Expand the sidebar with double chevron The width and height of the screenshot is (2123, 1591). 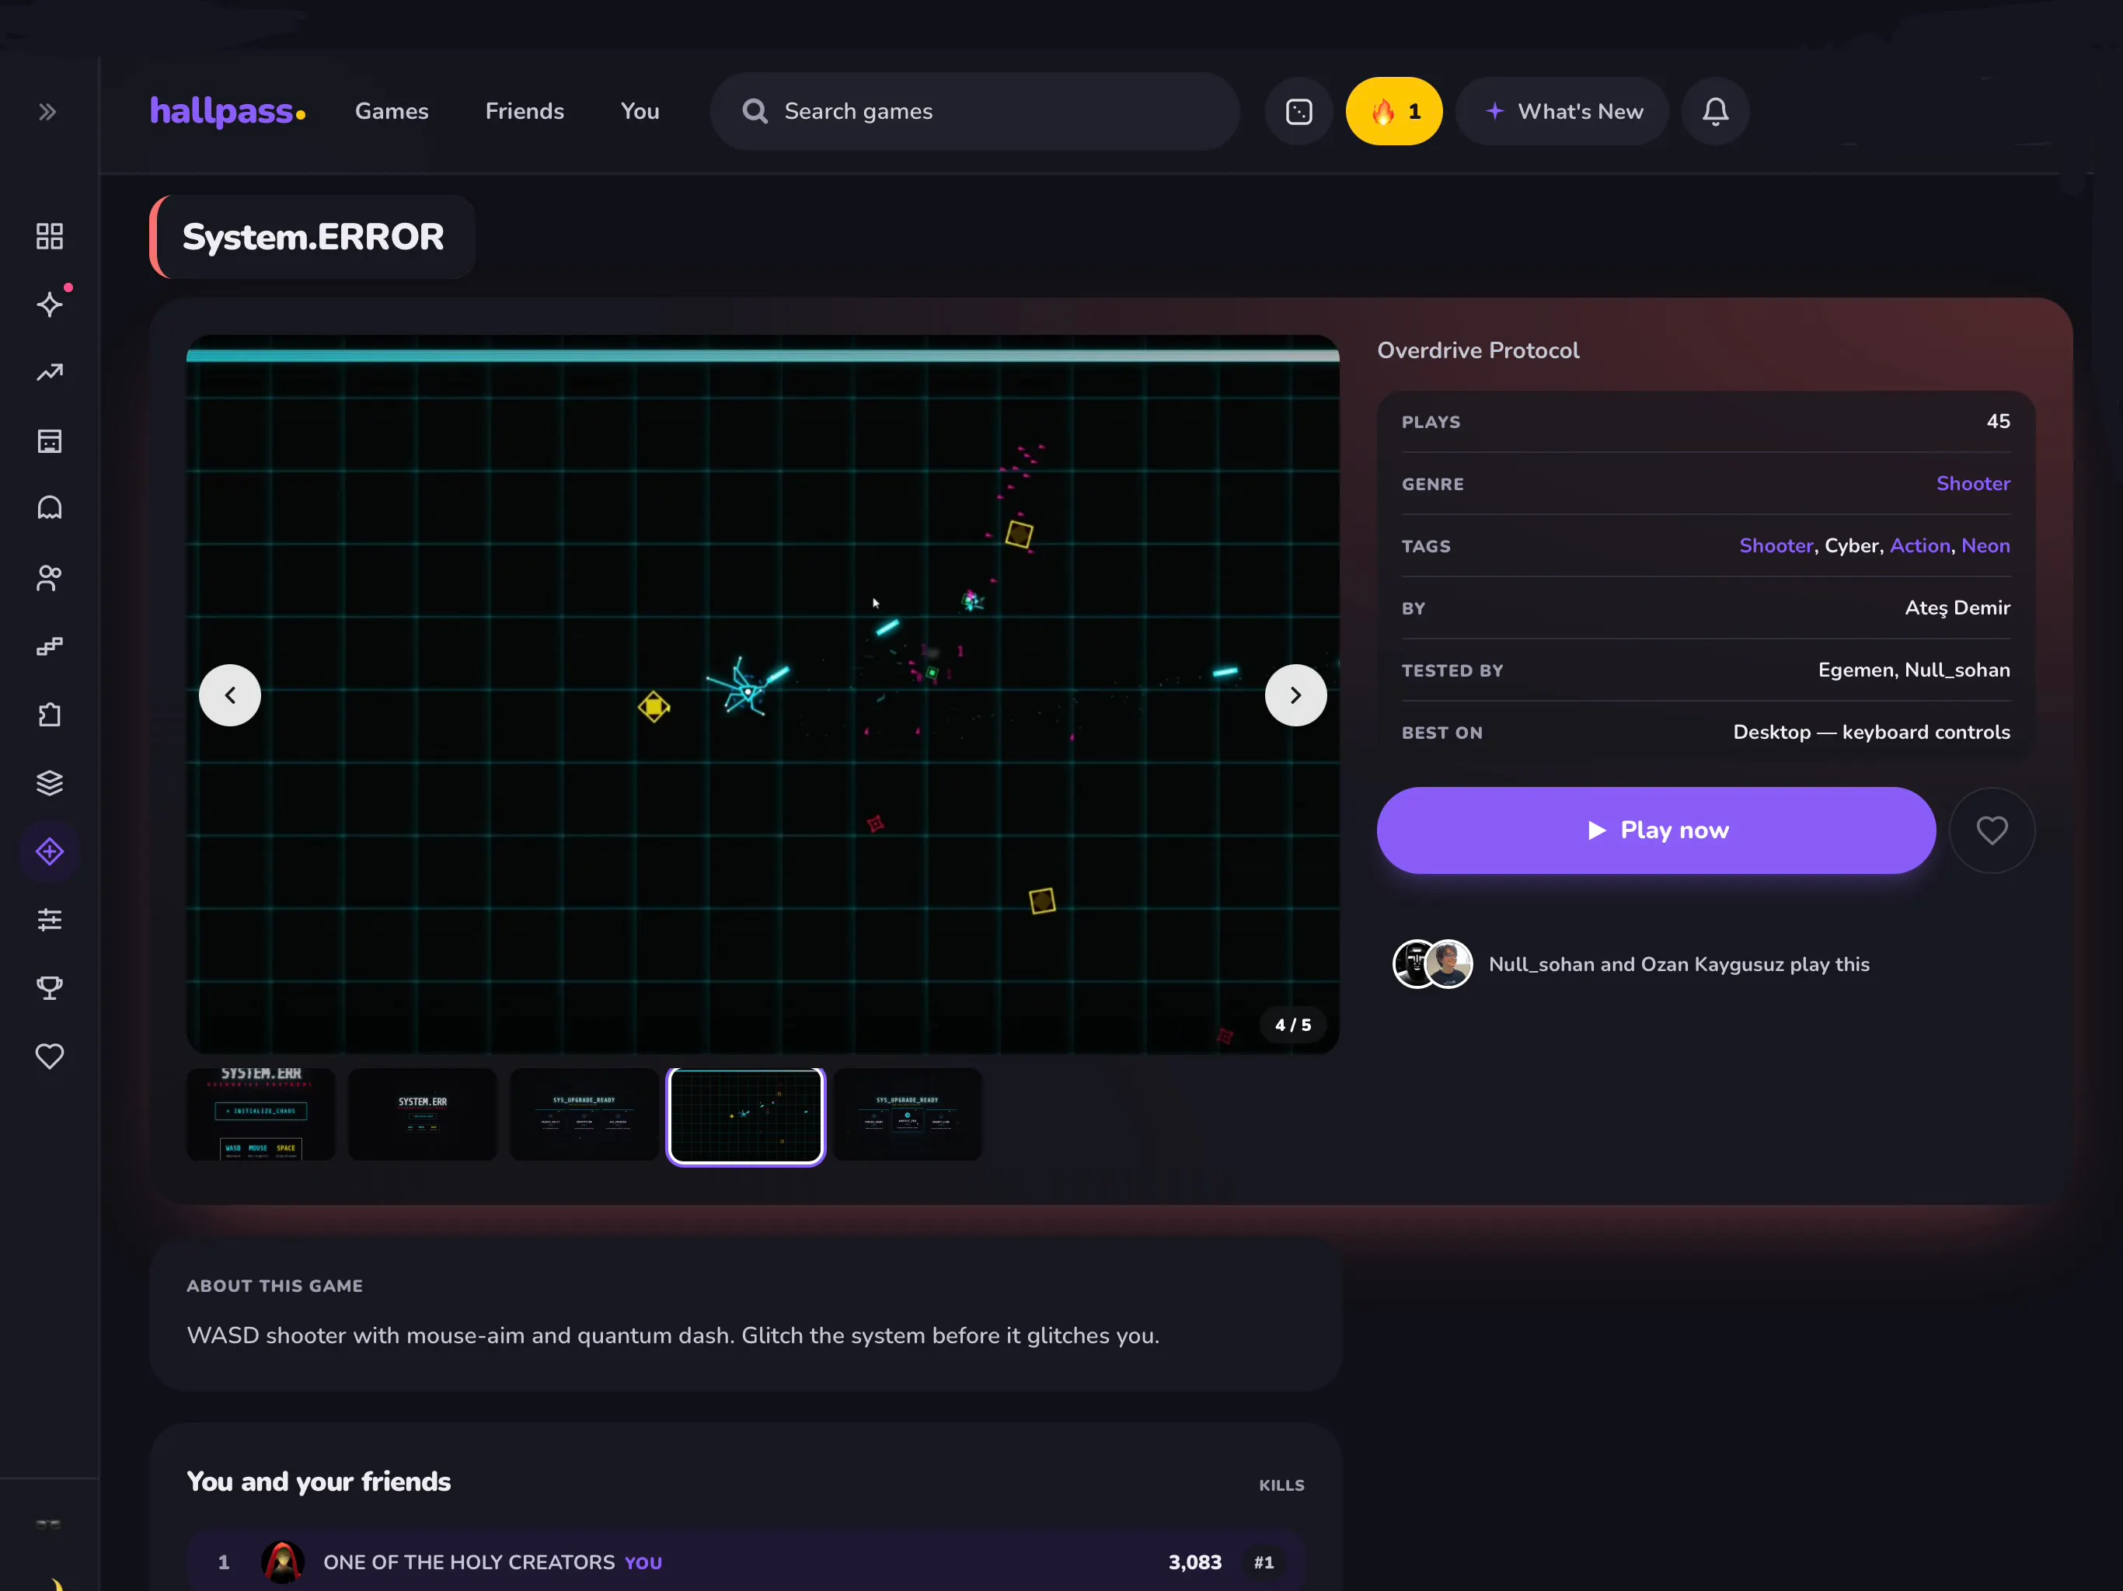pyautogui.click(x=47, y=111)
